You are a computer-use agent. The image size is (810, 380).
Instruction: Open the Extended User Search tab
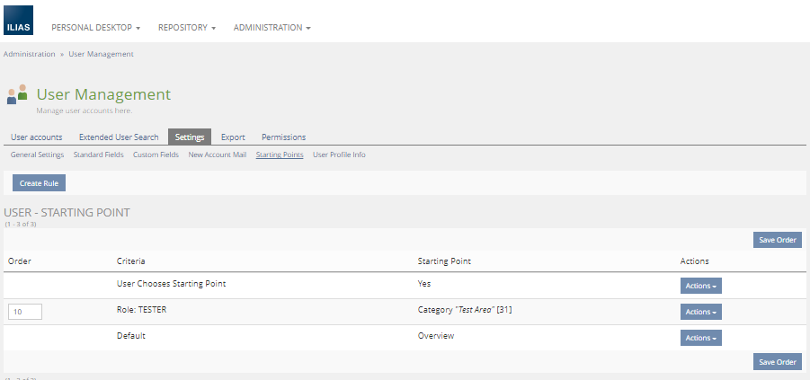click(119, 137)
